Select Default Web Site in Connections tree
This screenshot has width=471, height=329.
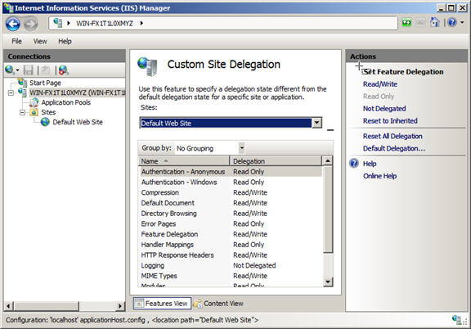coord(78,122)
